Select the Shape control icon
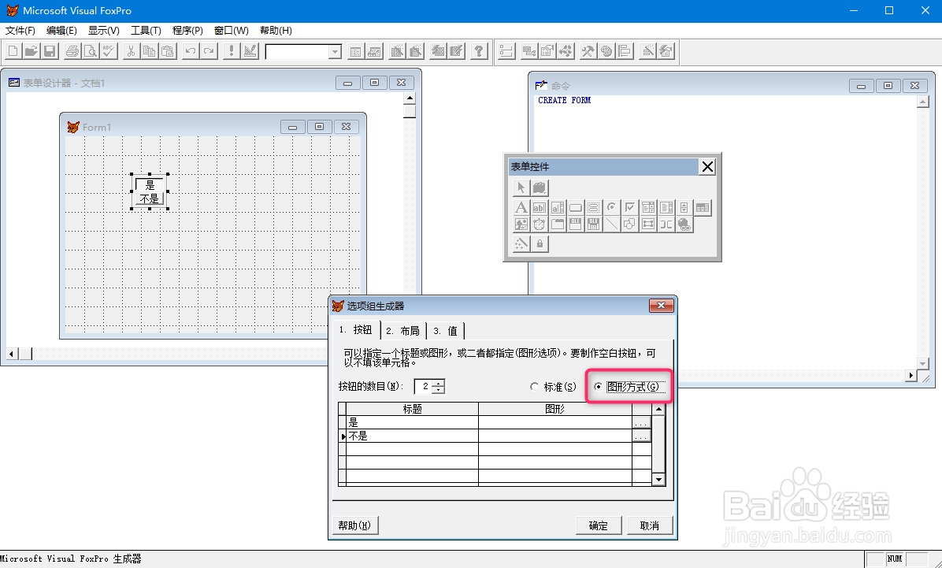The image size is (942, 568). click(x=629, y=225)
